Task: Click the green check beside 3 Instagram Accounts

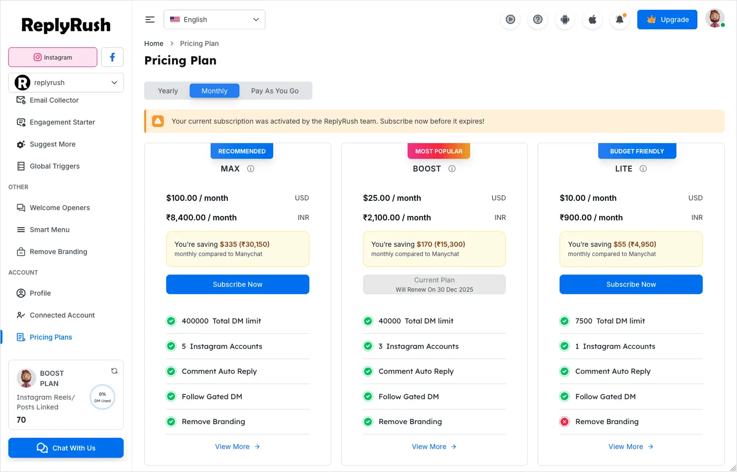Action: 368,346
